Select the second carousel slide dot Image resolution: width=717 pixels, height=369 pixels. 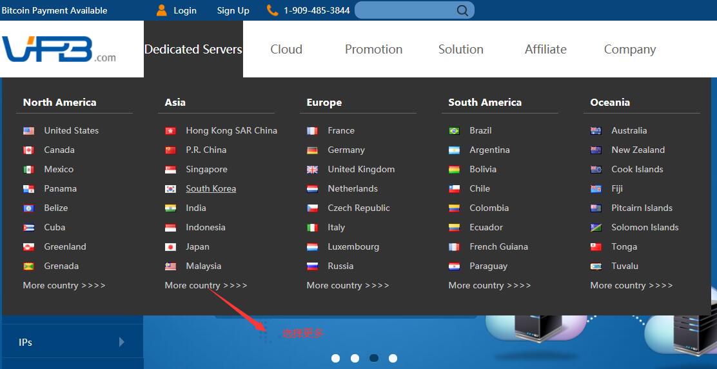coord(355,358)
